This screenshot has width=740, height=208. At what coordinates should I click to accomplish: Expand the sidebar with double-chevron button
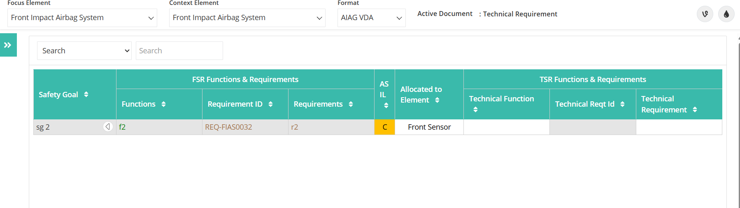click(8, 45)
